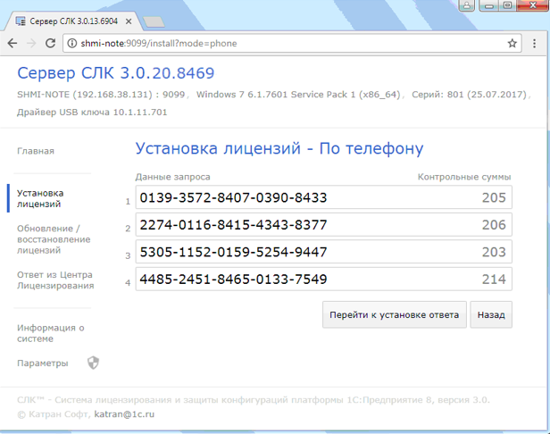550x434 pixels.
Task: Click checksum value 203
Action: pyautogui.click(x=494, y=252)
